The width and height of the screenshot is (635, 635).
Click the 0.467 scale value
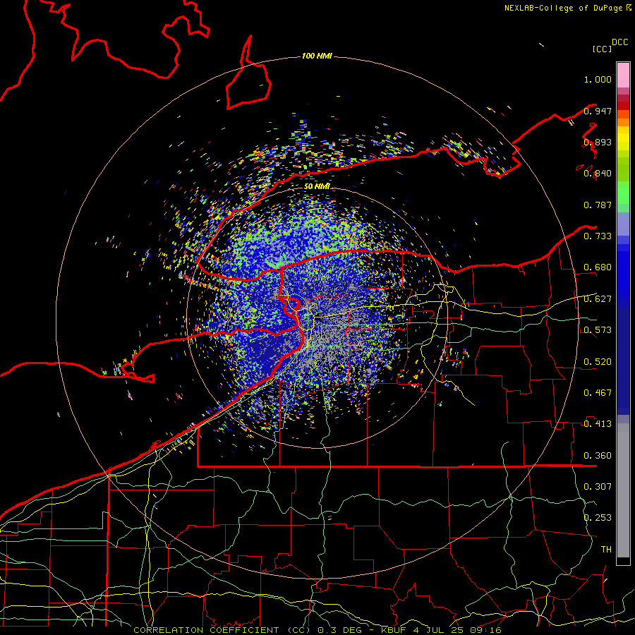pyautogui.click(x=598, y=393)
